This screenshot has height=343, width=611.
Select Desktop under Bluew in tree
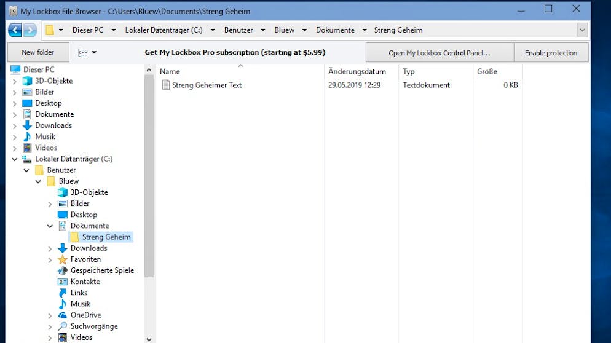84,215
